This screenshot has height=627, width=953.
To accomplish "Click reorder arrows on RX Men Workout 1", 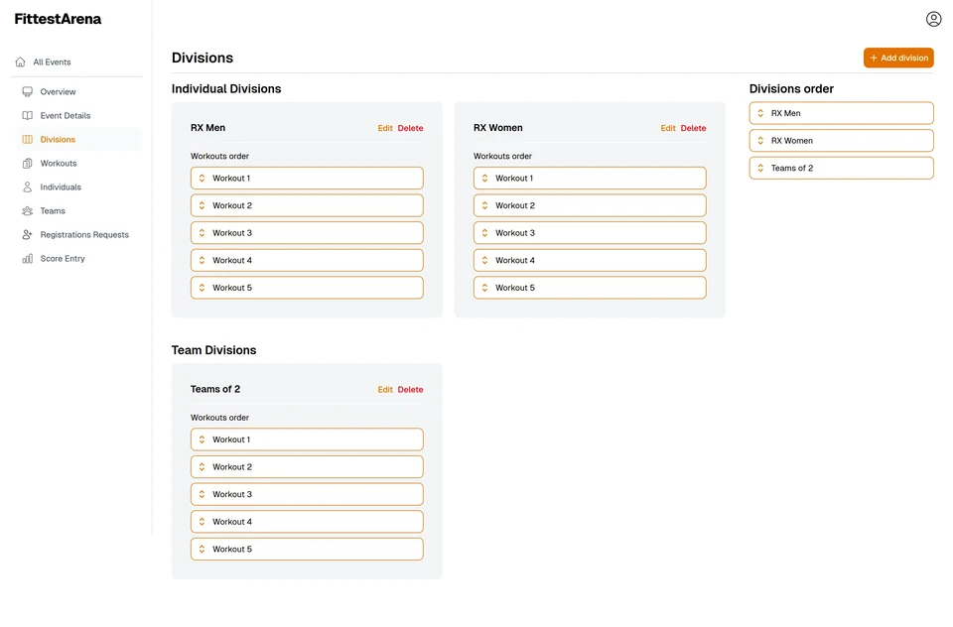I will [x=202, y=179].
